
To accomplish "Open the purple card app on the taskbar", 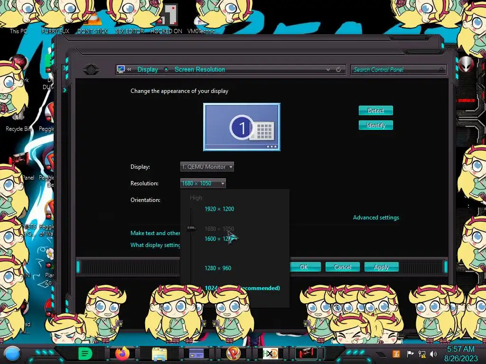I will point(196,354).
